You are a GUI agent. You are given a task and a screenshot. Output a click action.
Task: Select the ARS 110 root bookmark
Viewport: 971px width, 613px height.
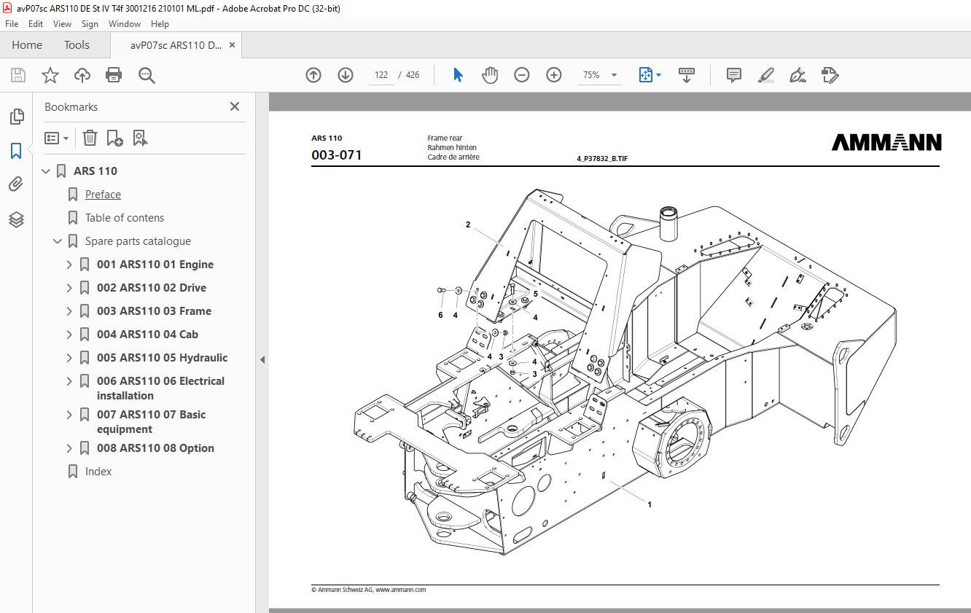coord(95,171)
